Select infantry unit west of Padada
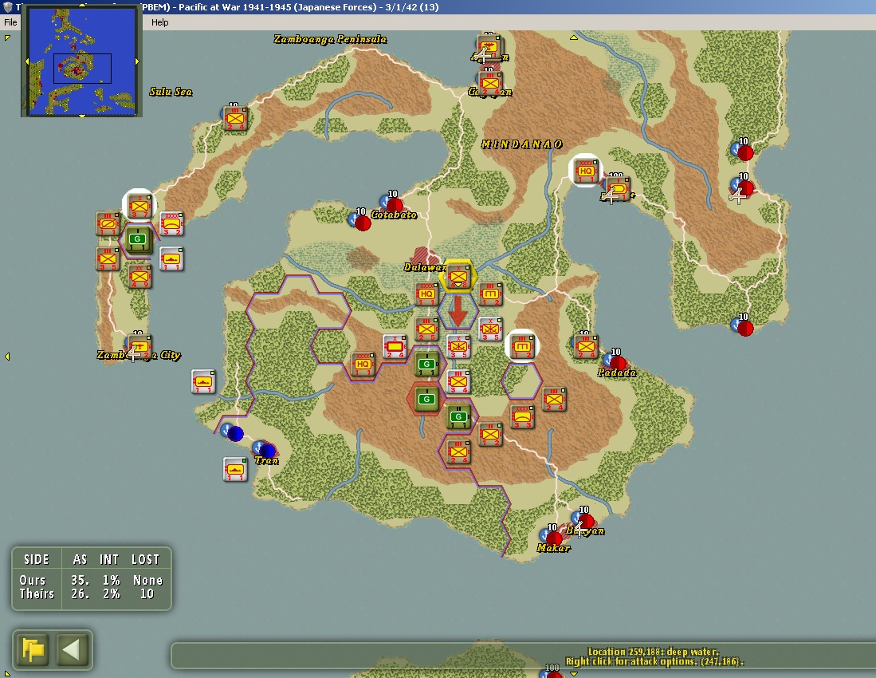 tap(586, 346)
